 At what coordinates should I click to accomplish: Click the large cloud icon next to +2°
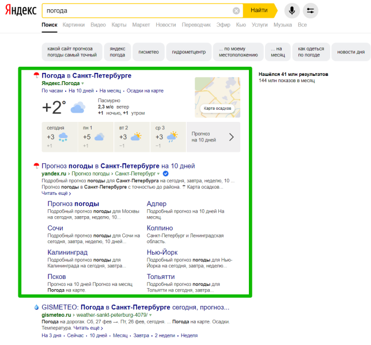click(78, 108)
